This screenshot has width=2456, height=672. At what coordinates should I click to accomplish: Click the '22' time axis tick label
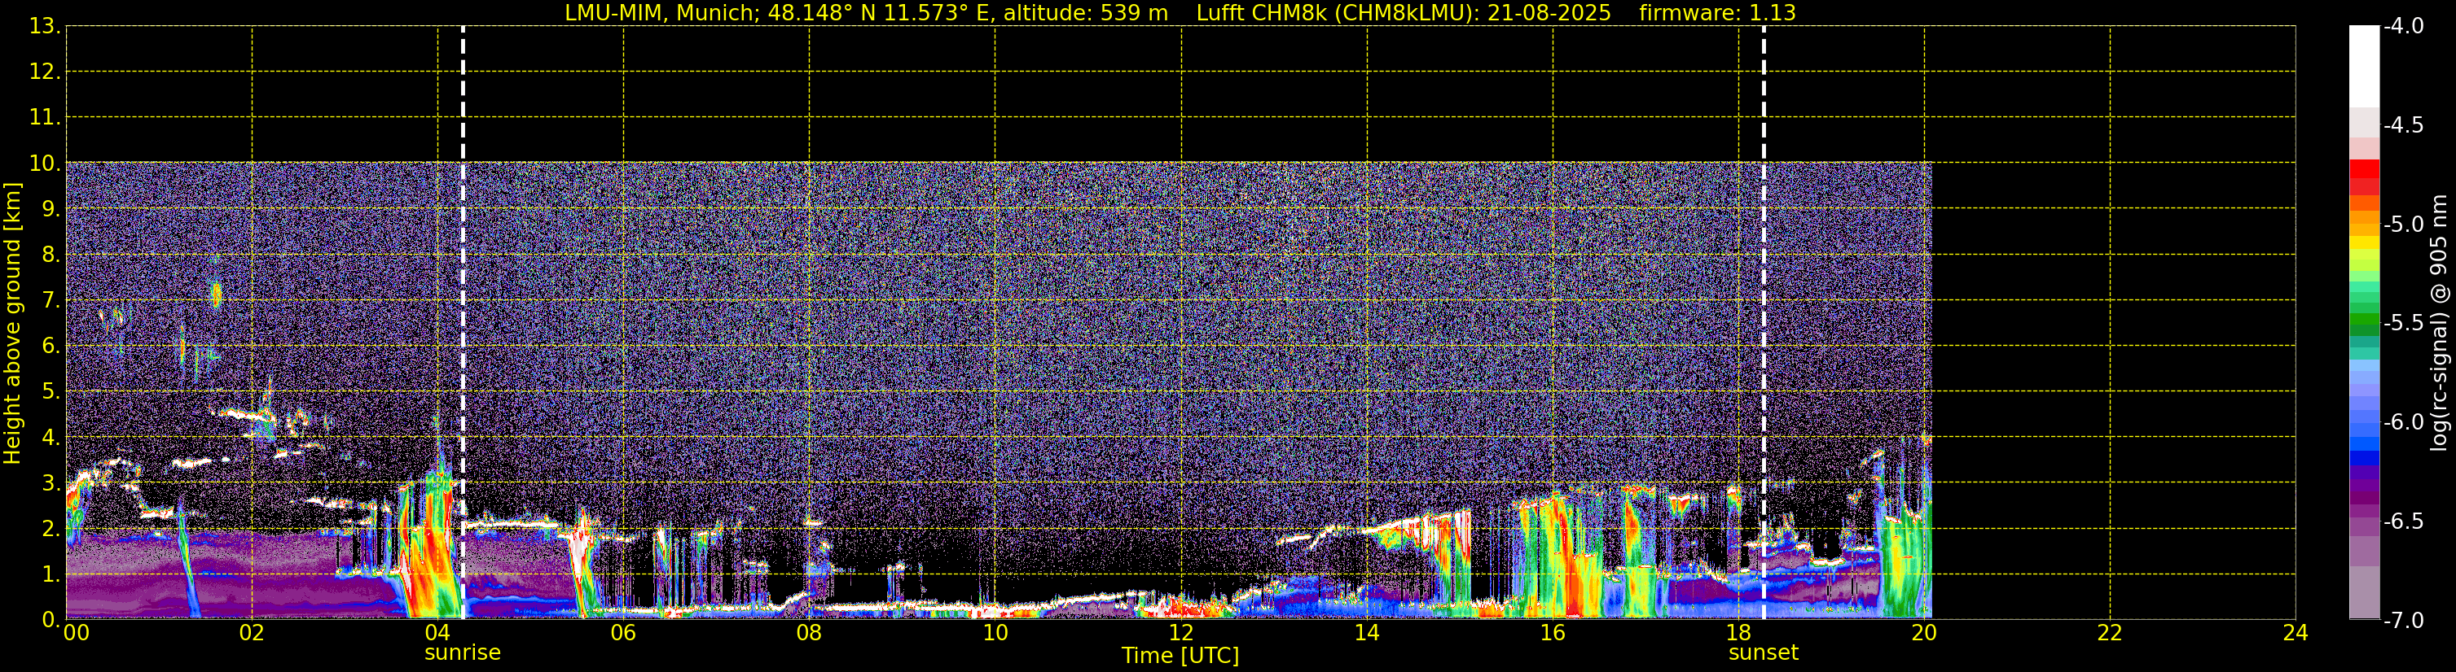[x=2110, y=633]
